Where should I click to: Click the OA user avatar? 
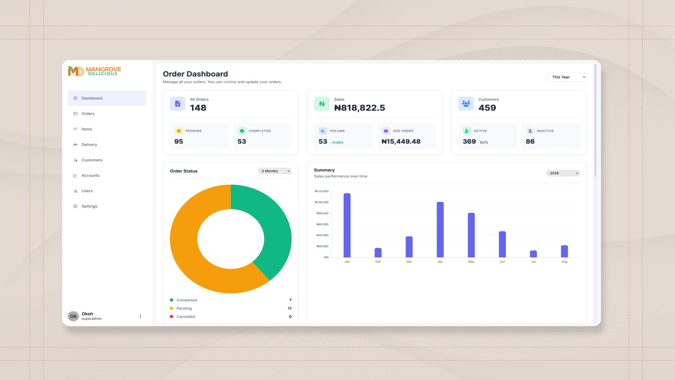pyautogui.click(x=73, y=316)
